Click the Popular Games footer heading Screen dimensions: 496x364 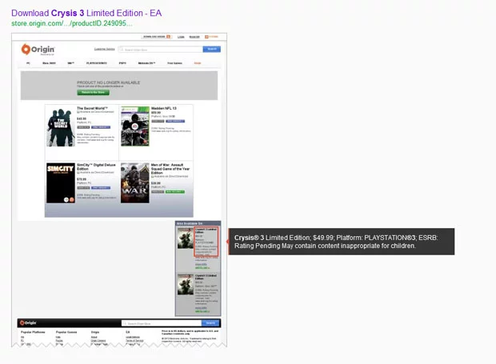[66, 332]
